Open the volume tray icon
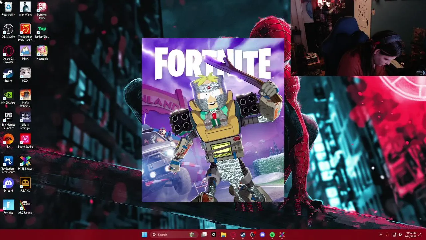Viewport: 426px width, 240px height. 400,235
